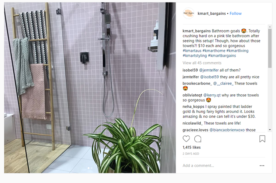This screenshot has height=183, width=276.
Task: Open kmart_bargains username in header
Action: (212, 13)
